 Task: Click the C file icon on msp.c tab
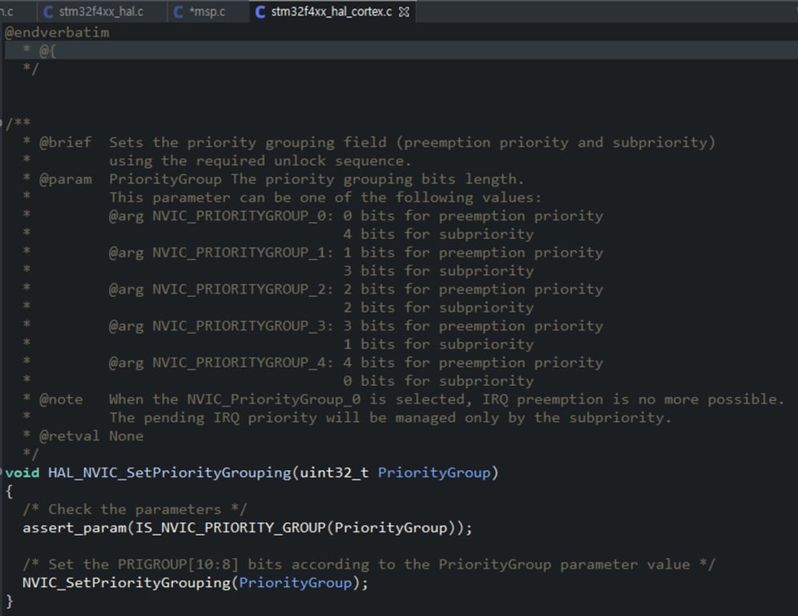[x=179, y=12]
